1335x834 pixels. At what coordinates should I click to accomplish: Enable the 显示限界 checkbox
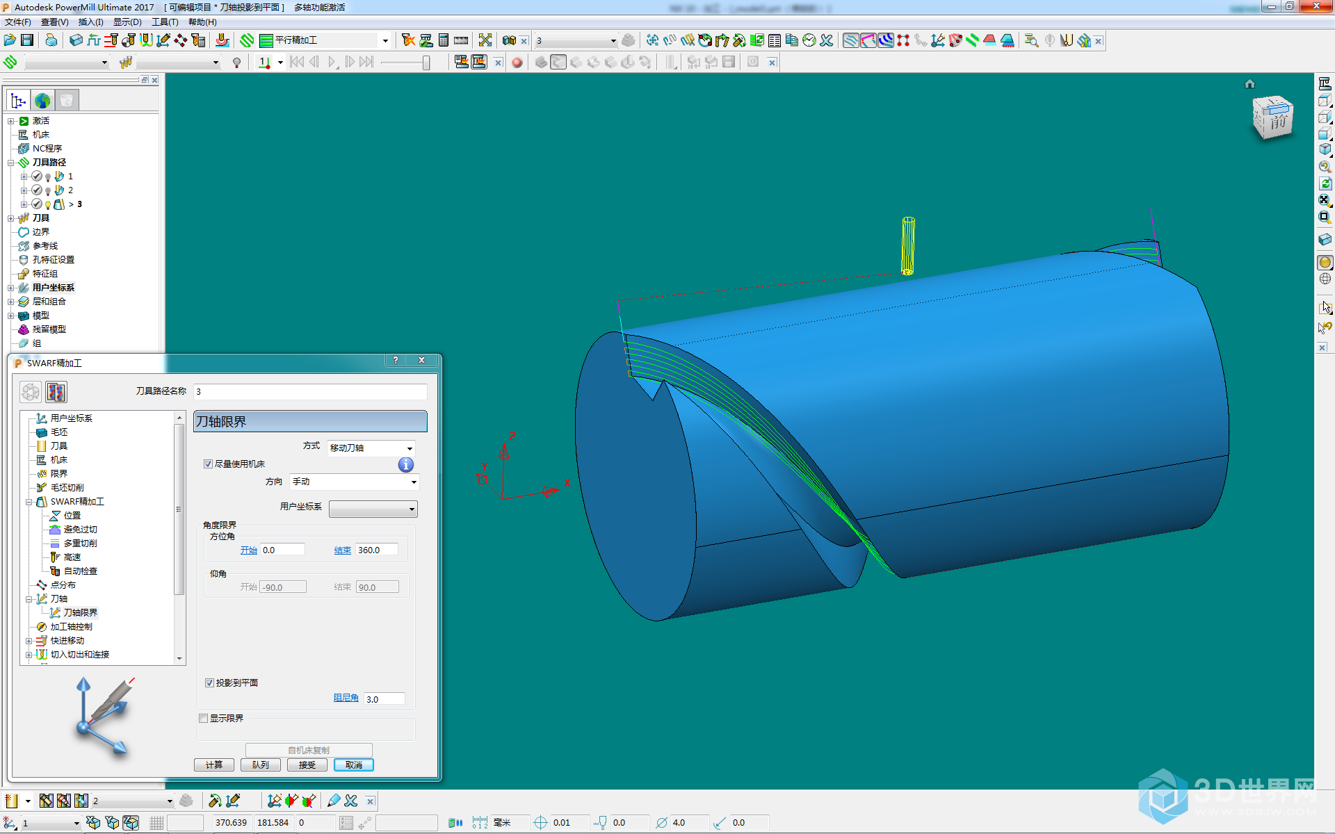204,718
